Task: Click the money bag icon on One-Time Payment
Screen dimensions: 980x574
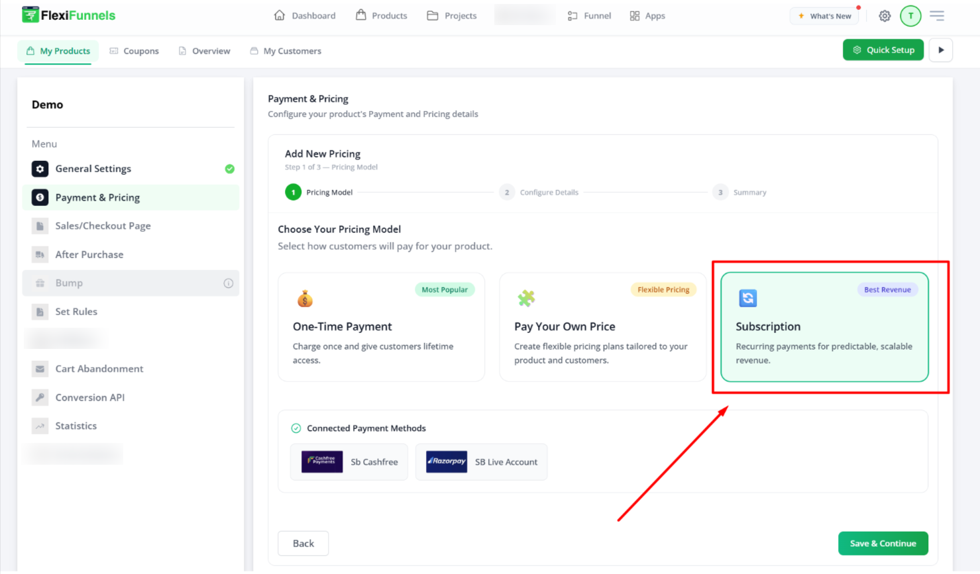Action: tap(305, 299)
